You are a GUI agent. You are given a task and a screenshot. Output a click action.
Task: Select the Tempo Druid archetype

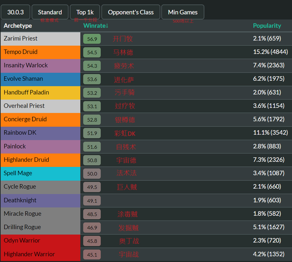point(40,52)
